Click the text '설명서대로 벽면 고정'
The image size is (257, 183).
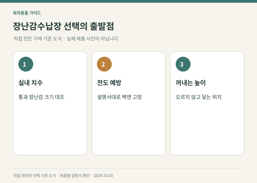click(x=119, y=97)
